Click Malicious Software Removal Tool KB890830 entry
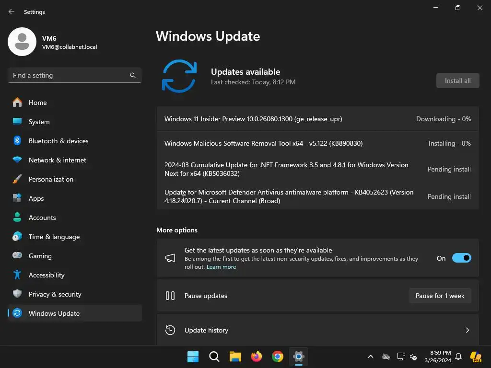Screen dimensions: 491x368 [x=318, y=143]
